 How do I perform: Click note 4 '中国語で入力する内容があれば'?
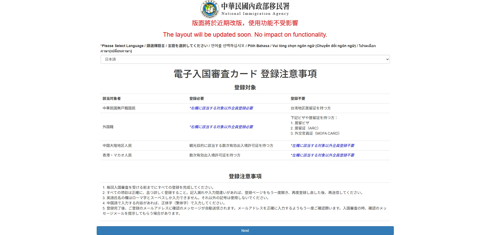click(164, 203)
